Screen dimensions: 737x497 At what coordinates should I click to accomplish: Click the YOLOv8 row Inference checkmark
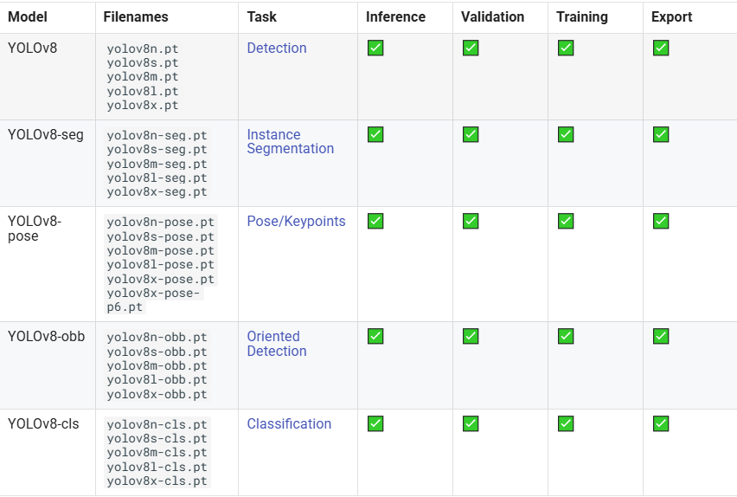(x=375, y=48)
